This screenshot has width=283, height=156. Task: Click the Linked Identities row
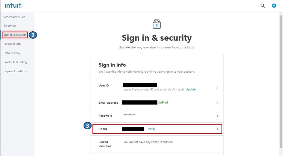157,144
